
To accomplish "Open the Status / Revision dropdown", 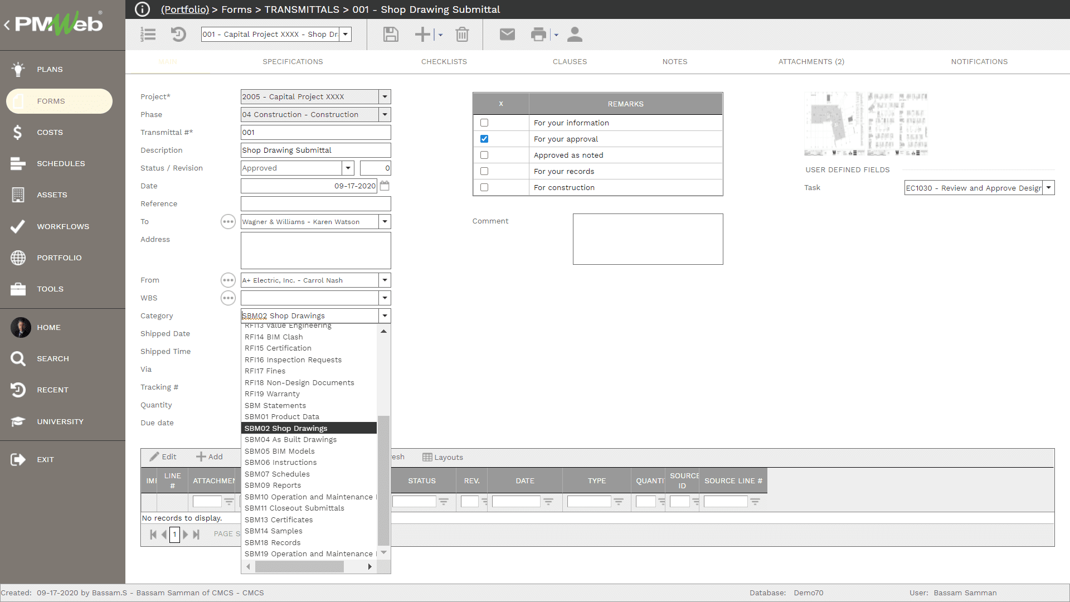I will (348, 168).
